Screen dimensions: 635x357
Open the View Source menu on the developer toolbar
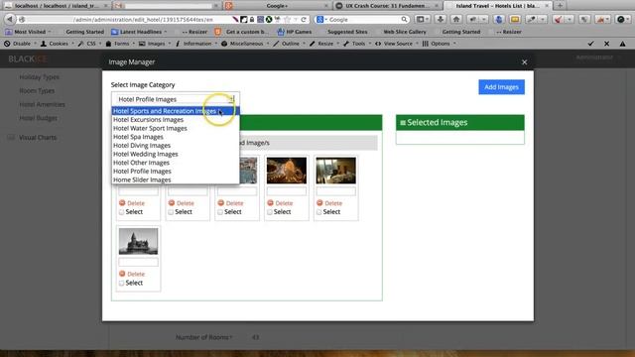(x=397, y=44)
